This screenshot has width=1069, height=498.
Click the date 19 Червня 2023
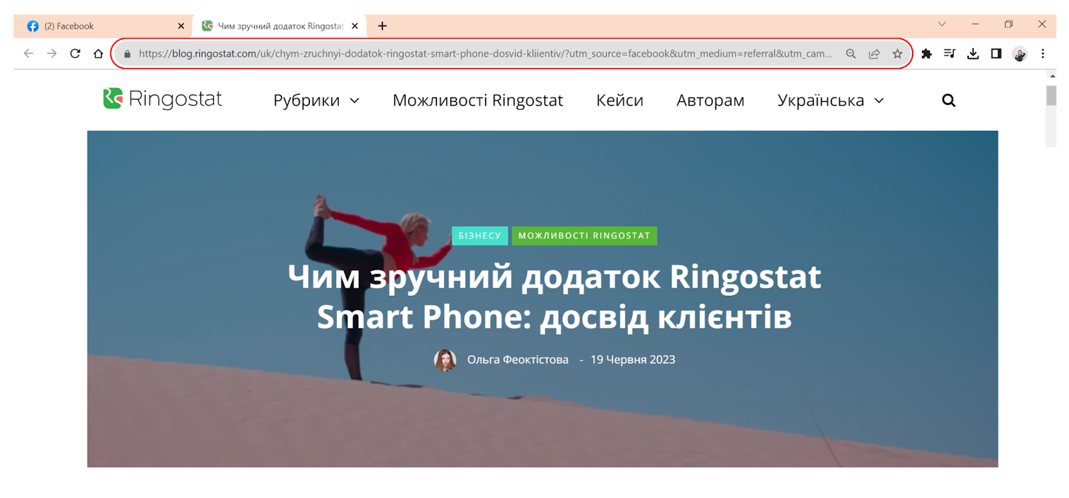pyautogui.click(x=633, y=360)
